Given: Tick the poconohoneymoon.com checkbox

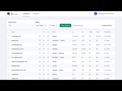Looking at the screenshot, I should [9, 70].
